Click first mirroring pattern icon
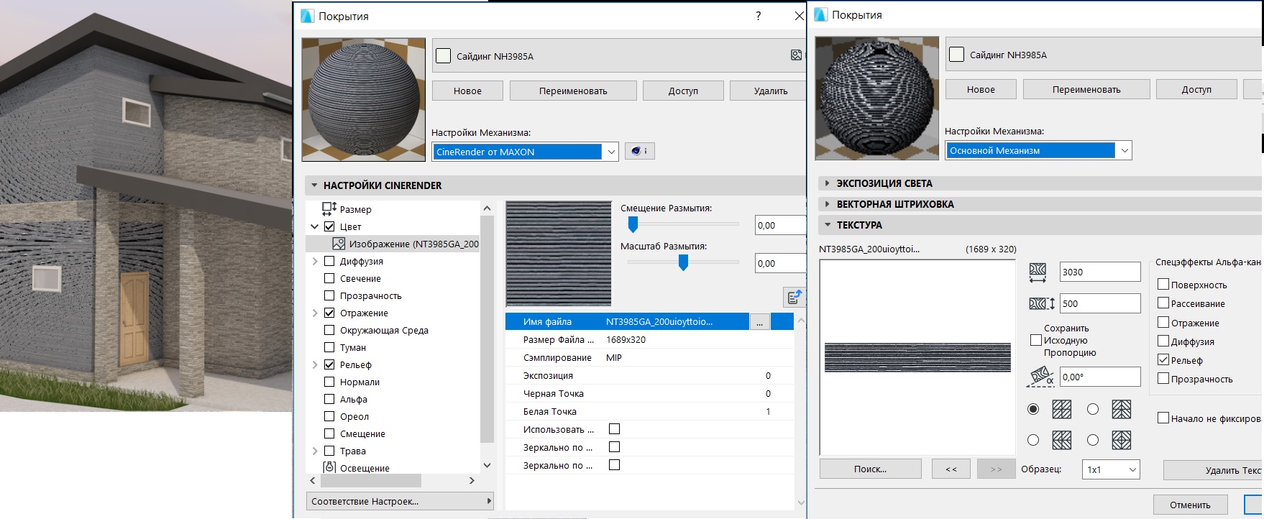Image resolution: width=1264 pixels, height=519 pixels. point(1061,409)
